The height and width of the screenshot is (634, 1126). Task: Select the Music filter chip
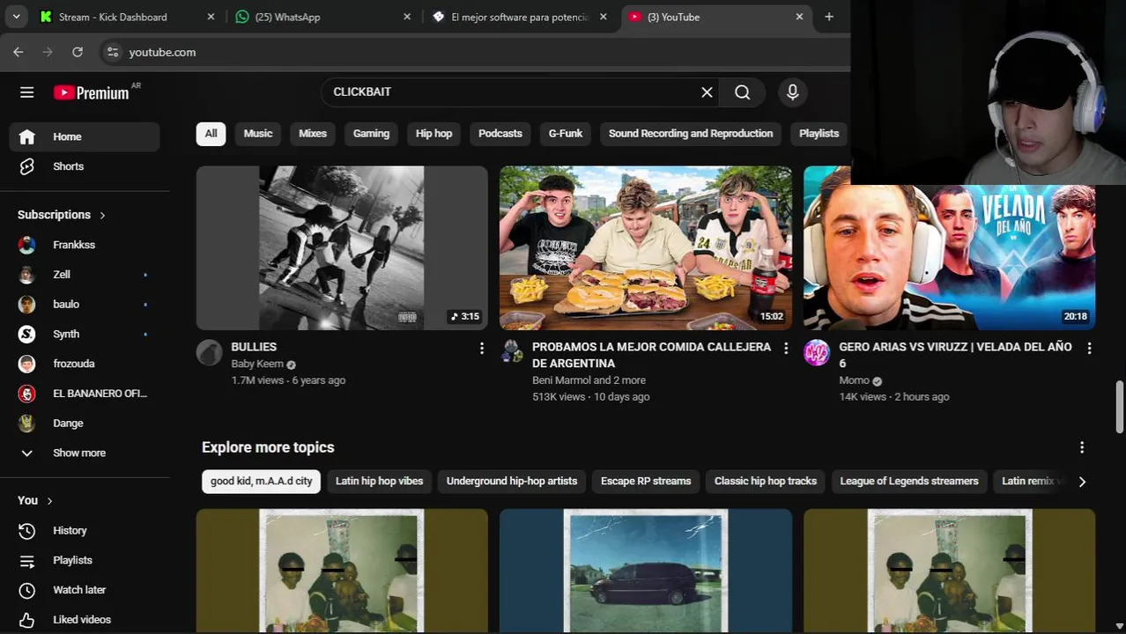(258, 134)
